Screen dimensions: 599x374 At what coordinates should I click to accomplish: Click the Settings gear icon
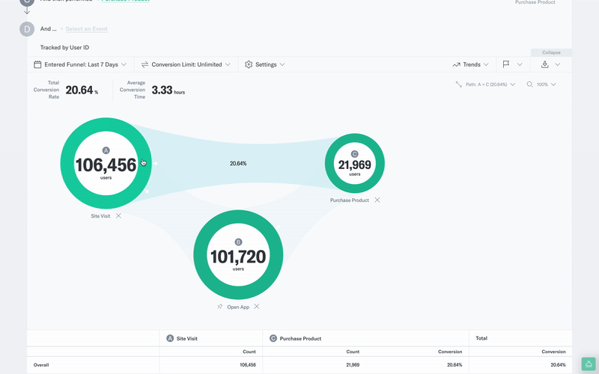249,64
